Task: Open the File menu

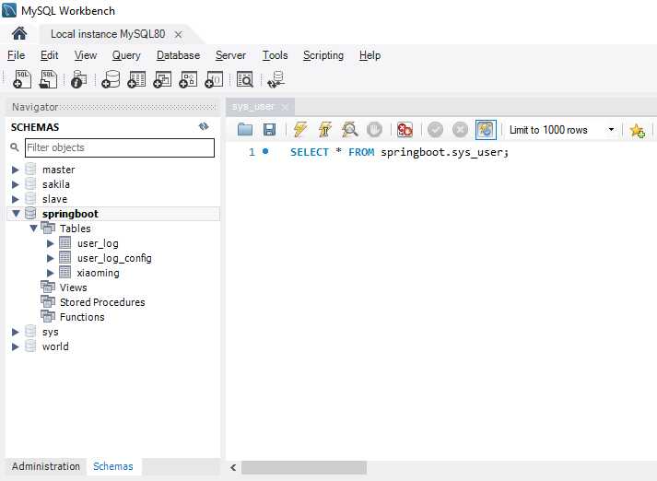Action: (16, 55)
